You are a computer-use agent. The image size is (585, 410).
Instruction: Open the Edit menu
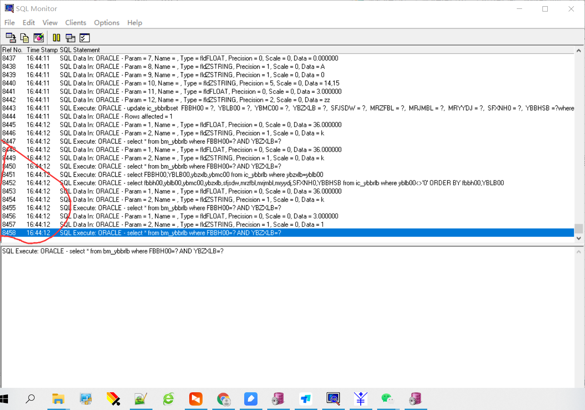(29, 23)
